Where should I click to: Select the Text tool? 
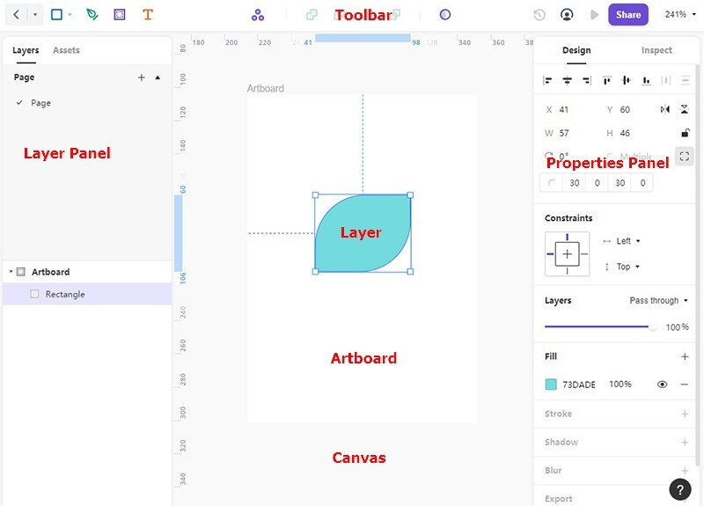point(148,14)
